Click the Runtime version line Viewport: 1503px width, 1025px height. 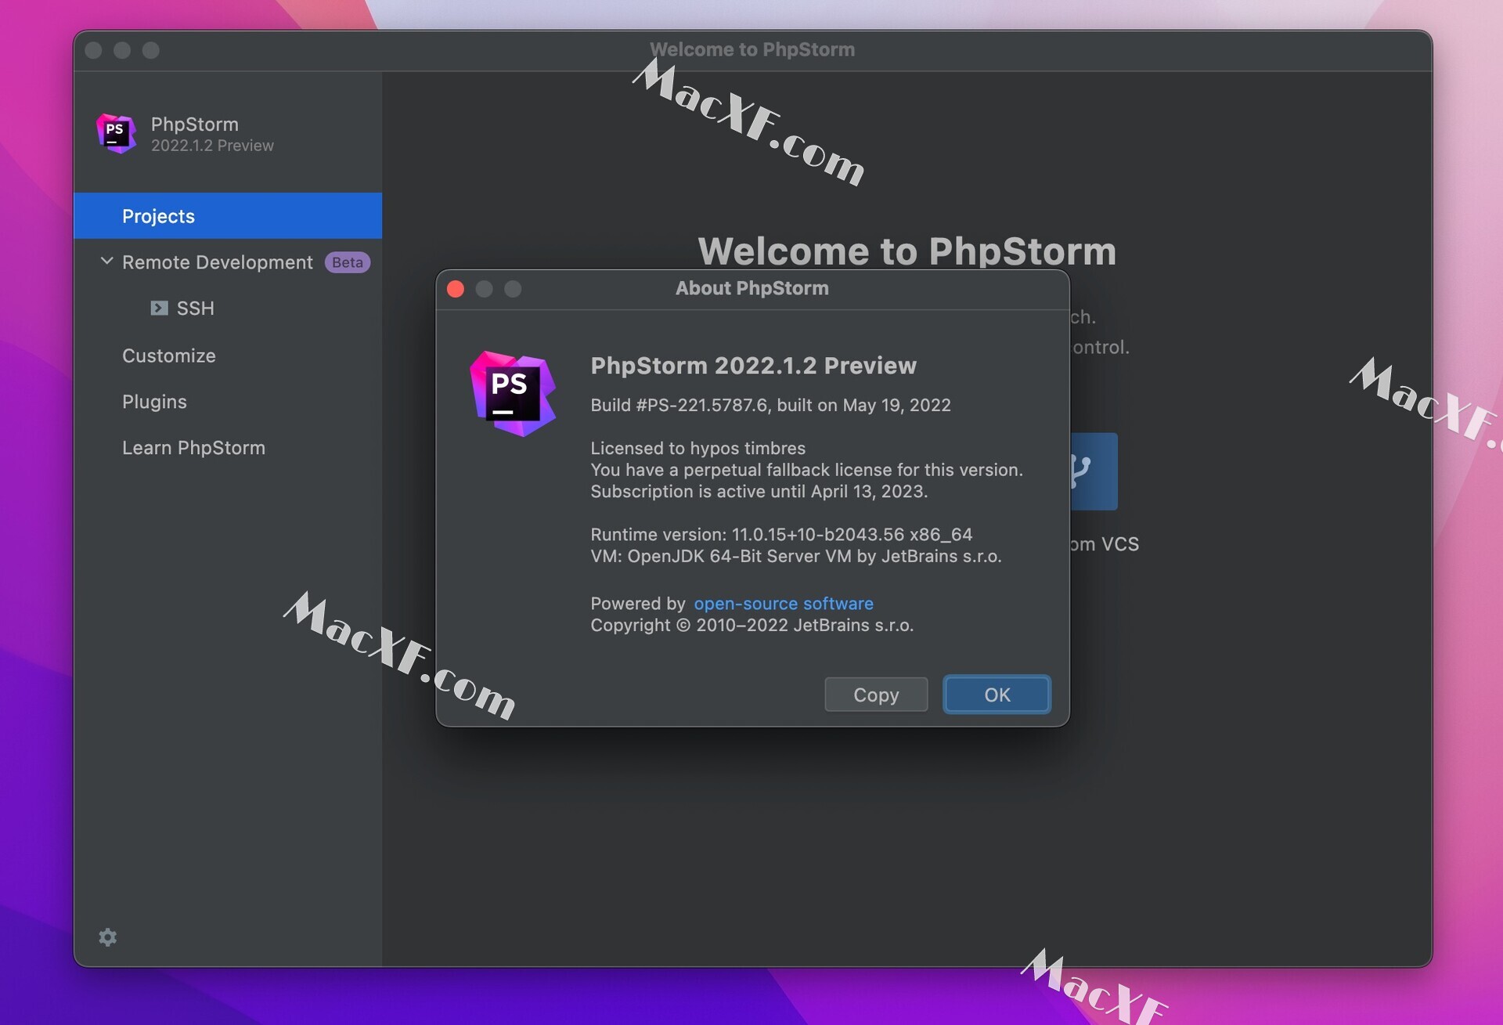point(781,534)
